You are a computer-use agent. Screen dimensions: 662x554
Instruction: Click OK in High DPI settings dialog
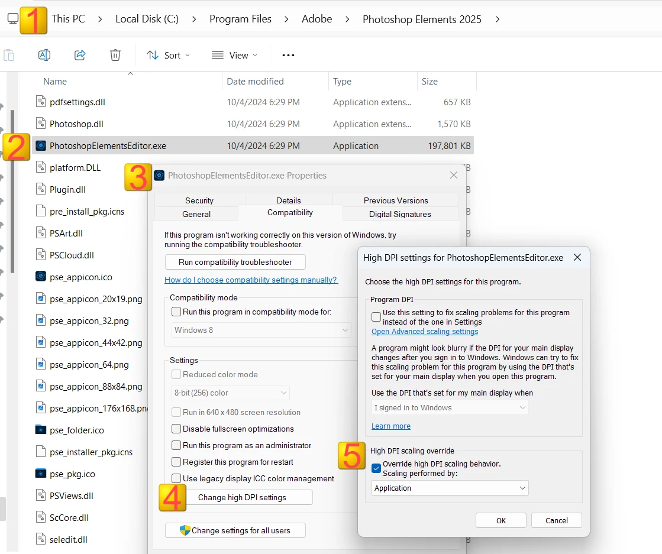(501, 520)
